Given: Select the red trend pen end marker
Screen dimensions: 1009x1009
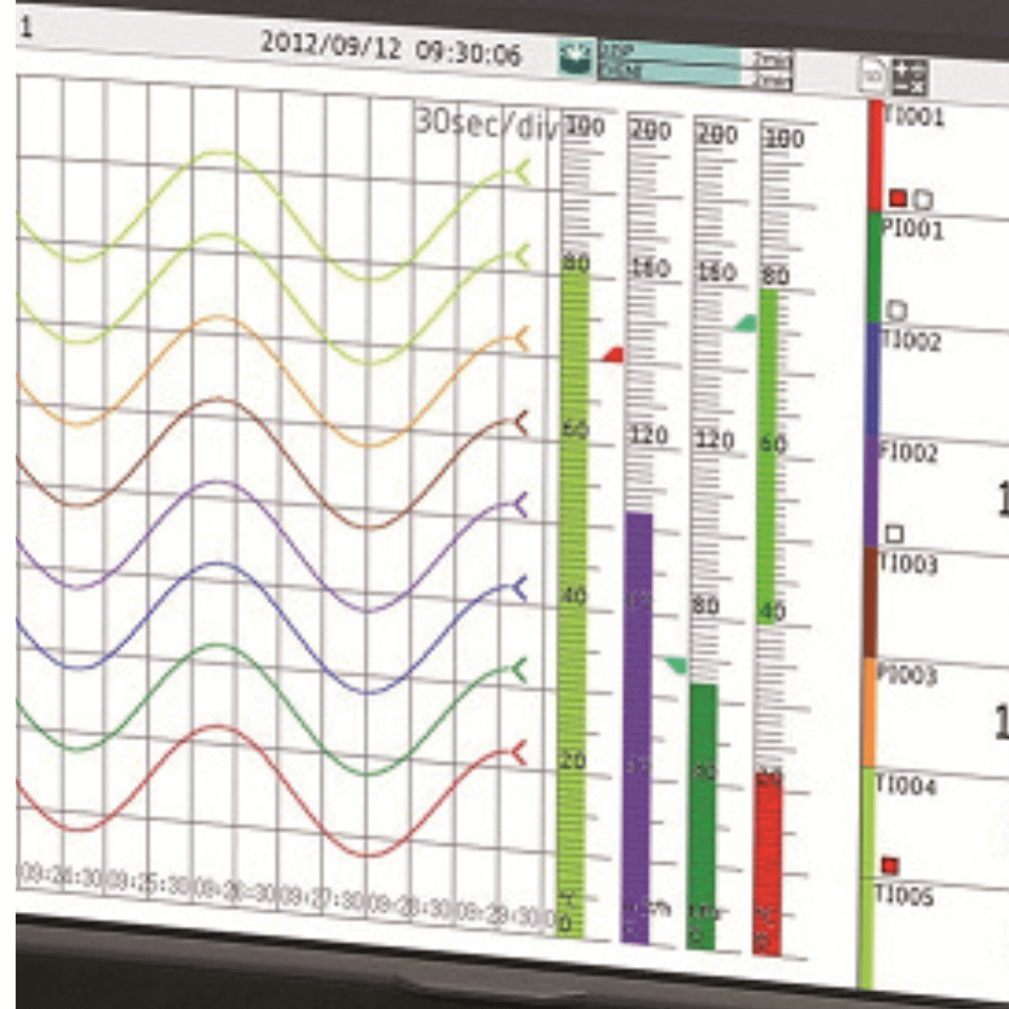Looking at the screenshot, I should [x=520, y=752].
